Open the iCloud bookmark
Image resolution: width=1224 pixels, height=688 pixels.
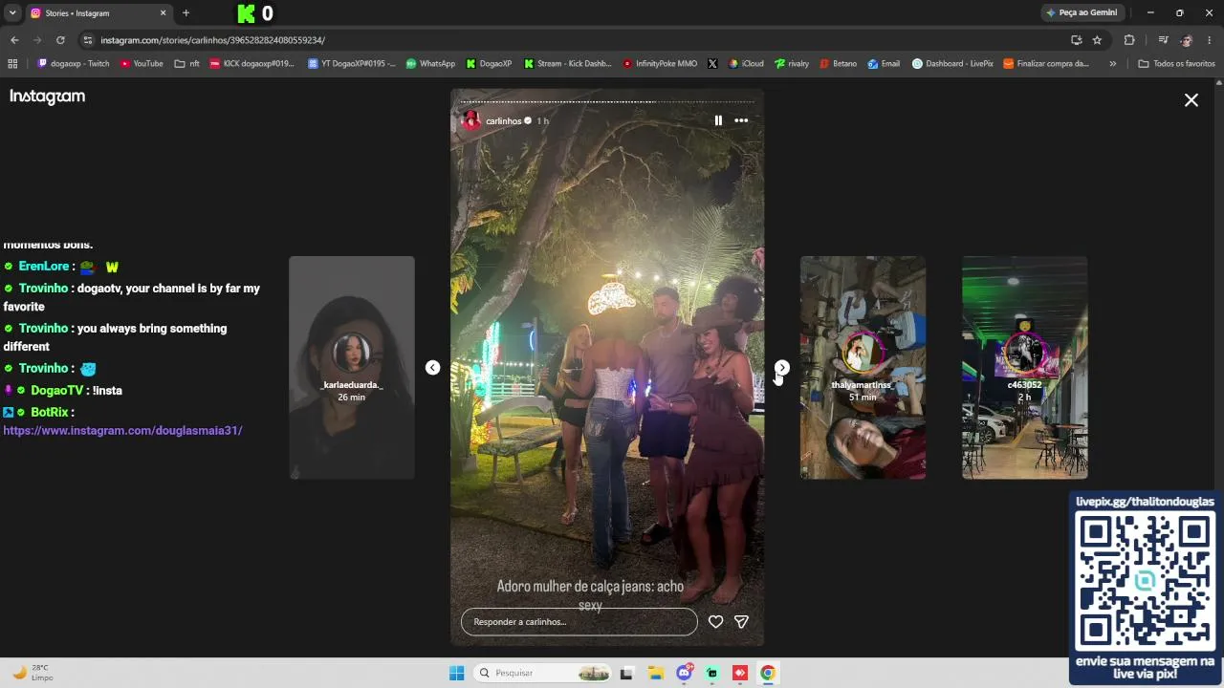(746, 64)
